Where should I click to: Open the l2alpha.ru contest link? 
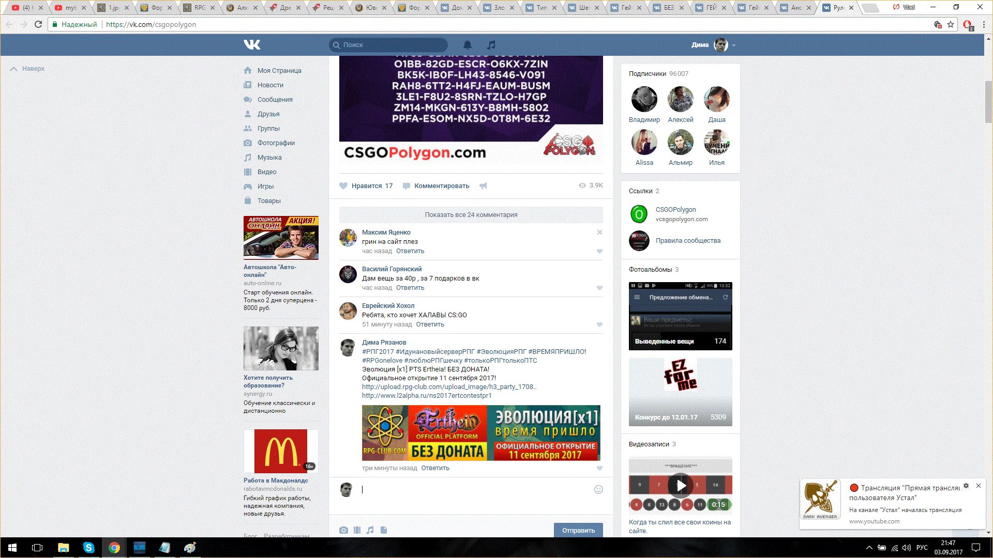pos(427,396)
